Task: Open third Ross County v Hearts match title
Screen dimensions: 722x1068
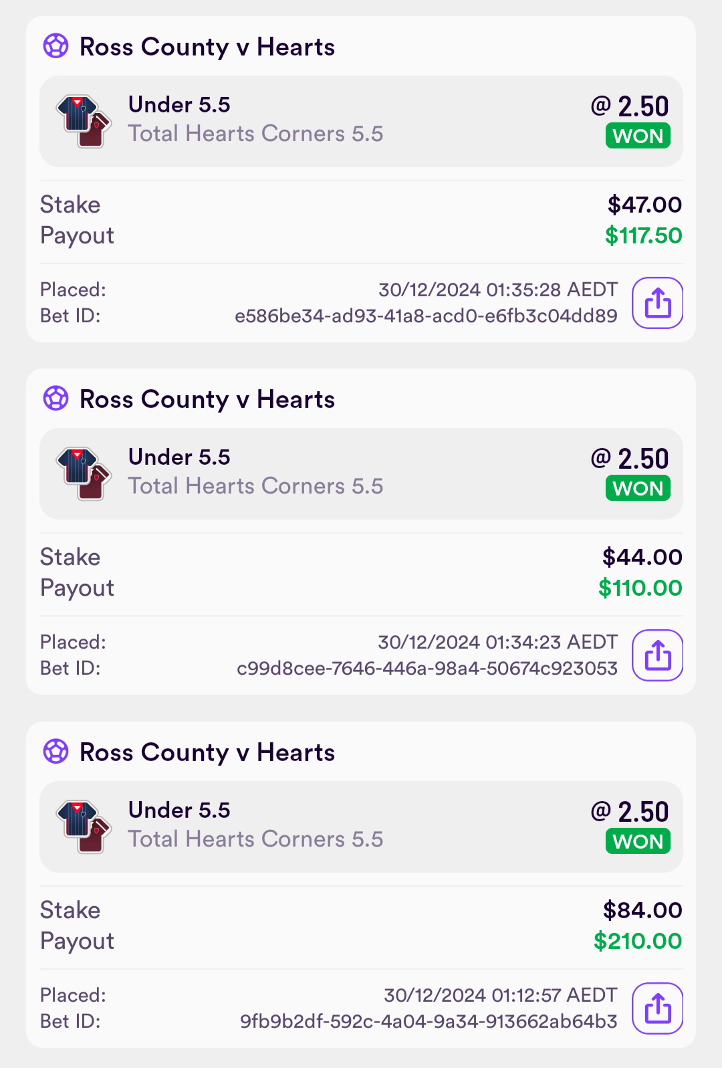Action: [207, 753]
